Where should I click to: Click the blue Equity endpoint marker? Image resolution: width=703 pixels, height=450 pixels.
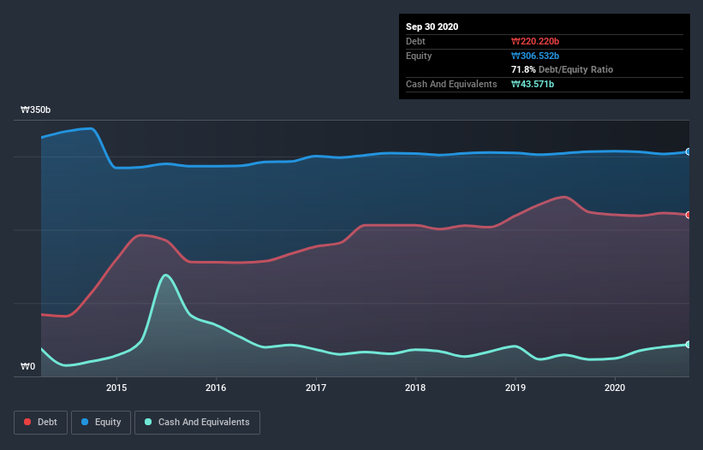[x=688, y=151]
